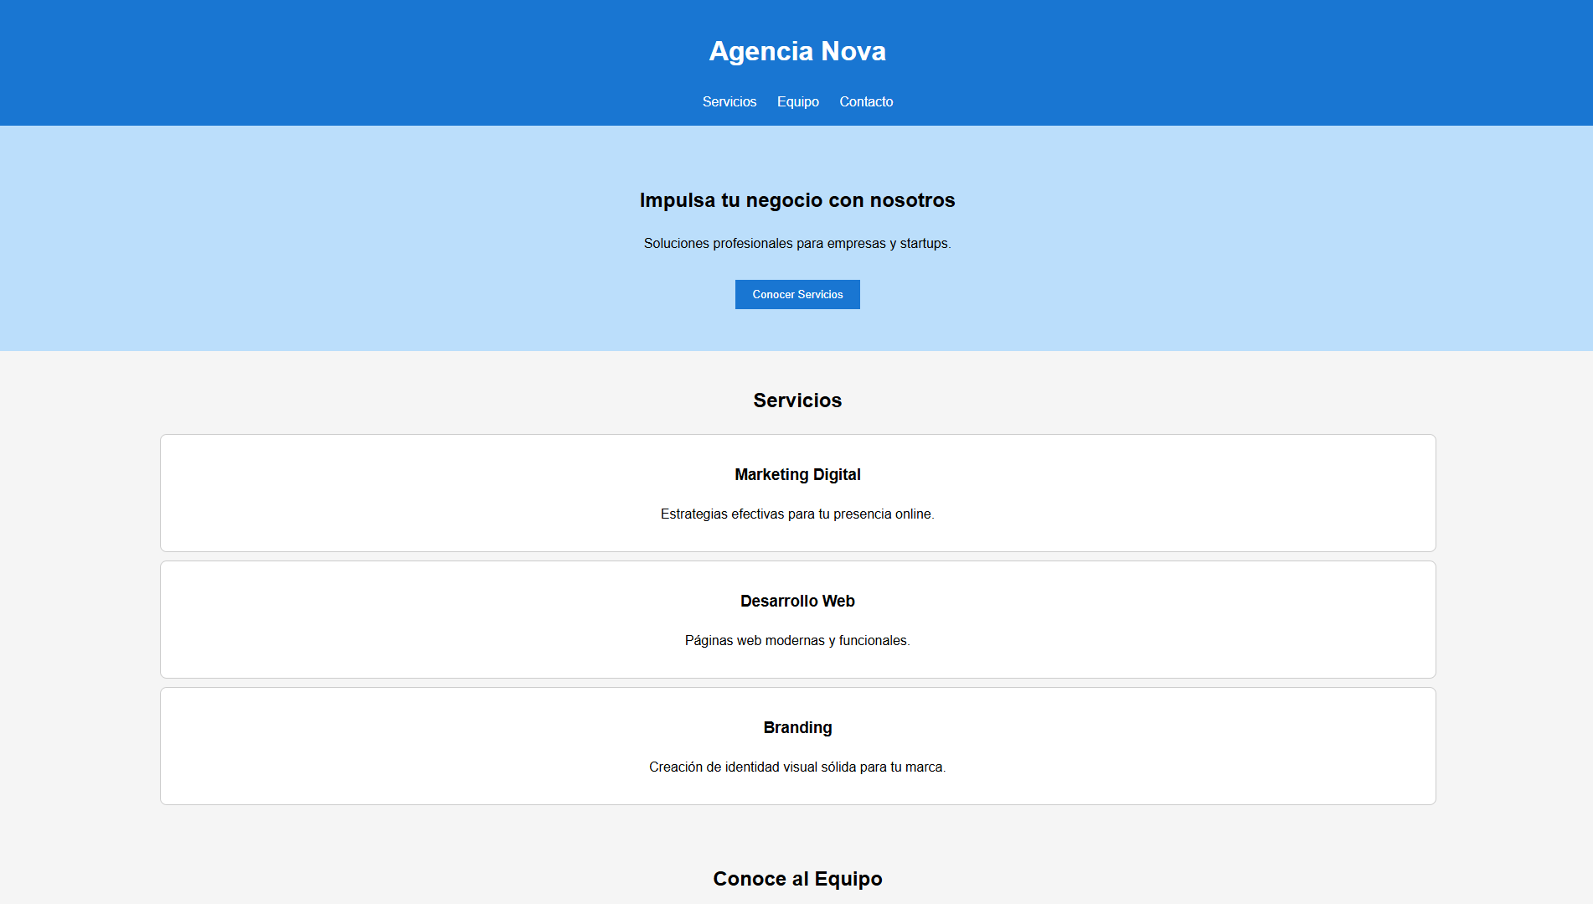Screen dimensions: 1593x904
Task: Click the hero subtitle about soluciones profesionales
Action: point(796,244)
